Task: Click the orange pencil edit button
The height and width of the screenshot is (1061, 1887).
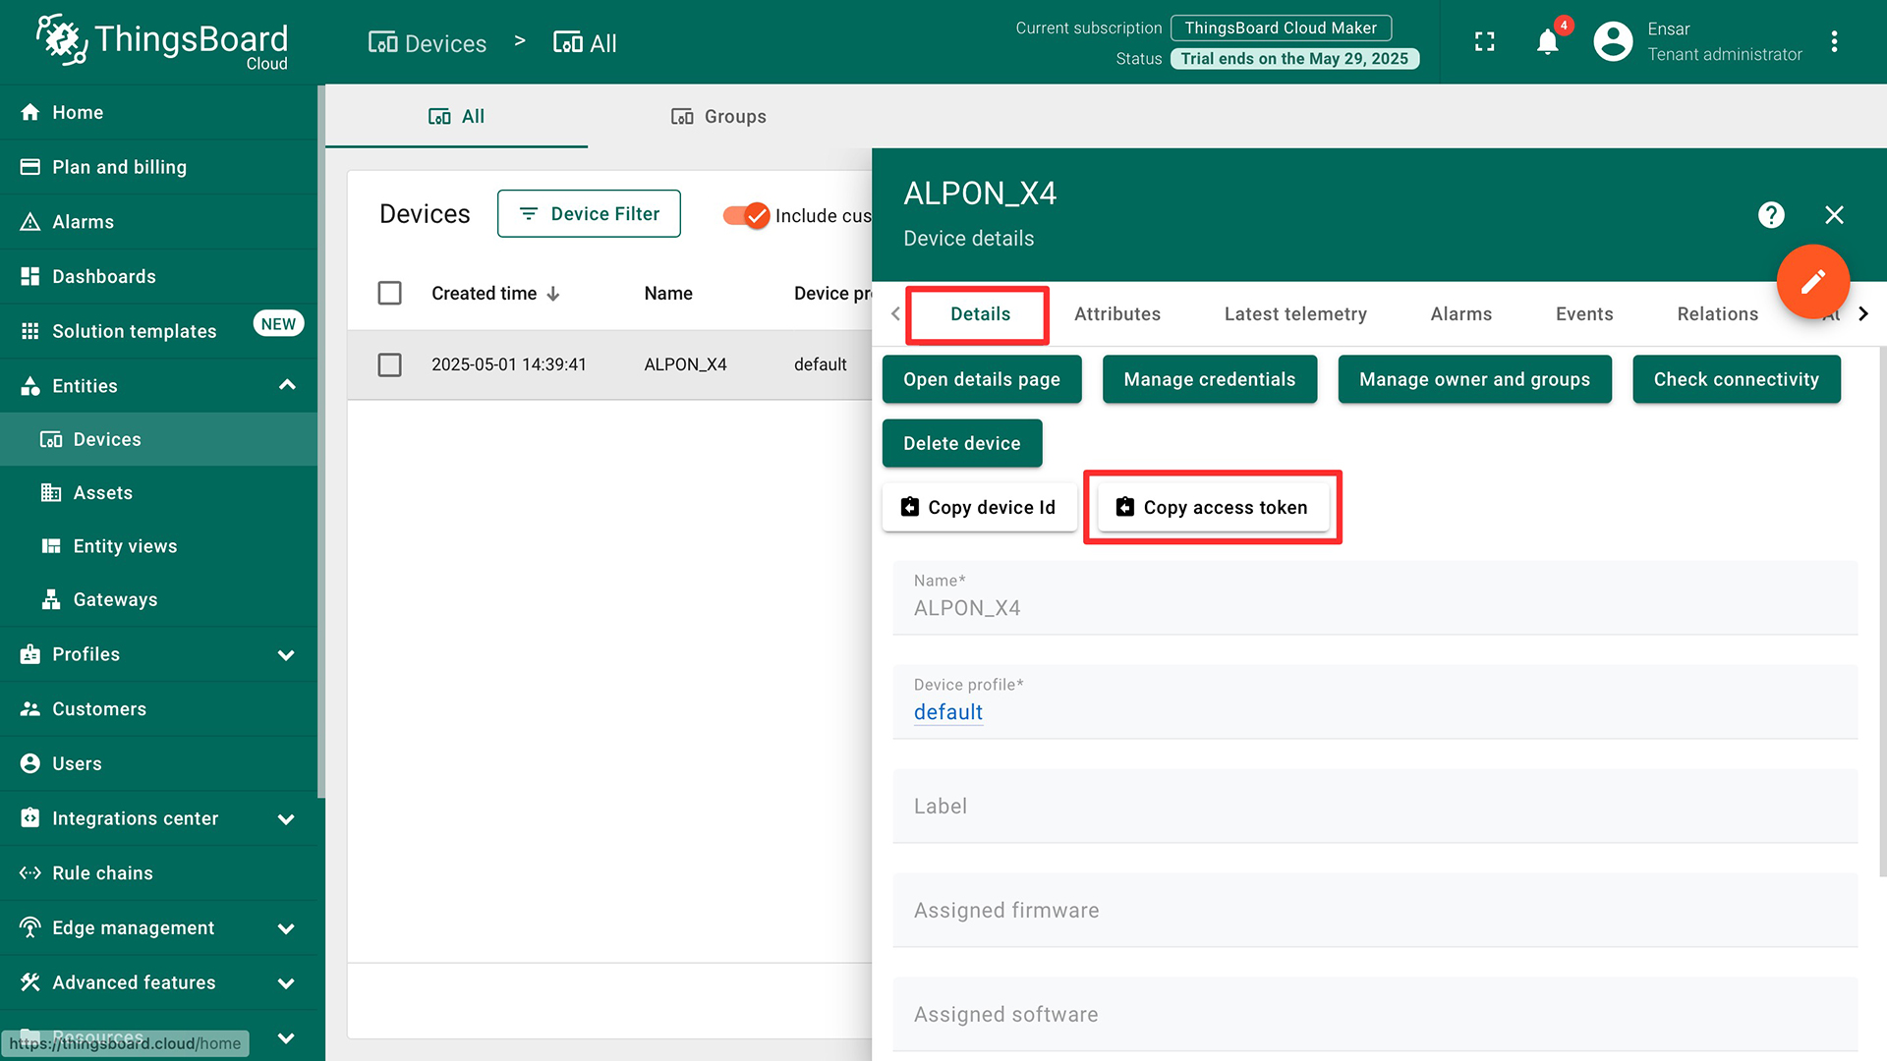Action: pyautogui.click(x=1812, y=282)
